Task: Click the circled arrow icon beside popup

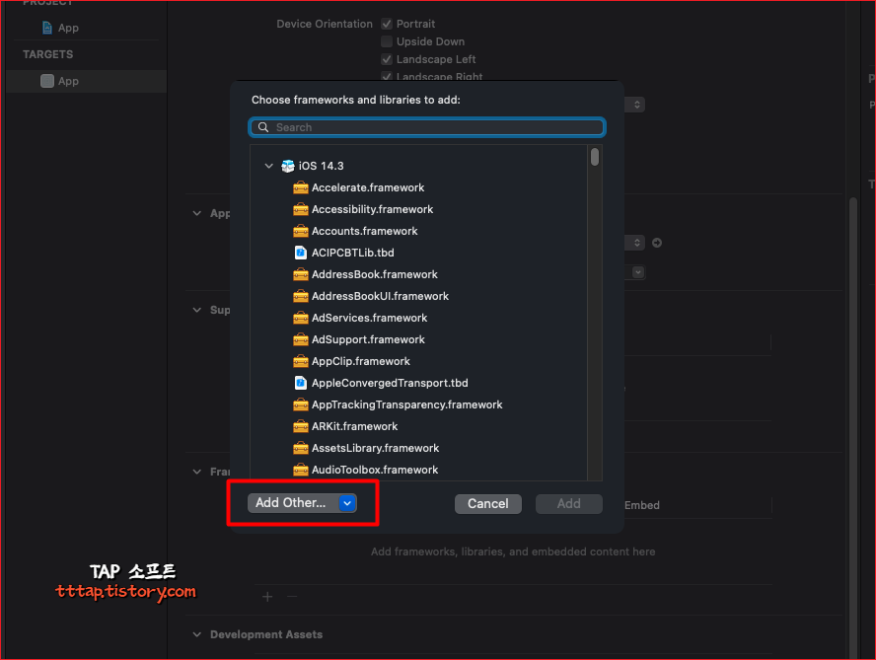Action: (x=657, y=243)
